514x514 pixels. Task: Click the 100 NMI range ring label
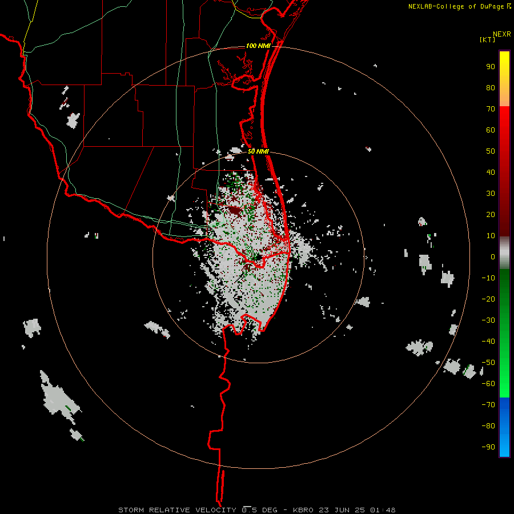click(258, 46)
